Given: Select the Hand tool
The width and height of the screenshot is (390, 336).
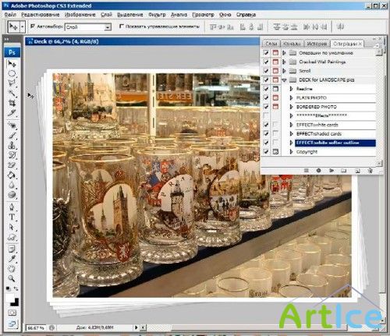Looking at the screenshot, I should pos(12,268).
